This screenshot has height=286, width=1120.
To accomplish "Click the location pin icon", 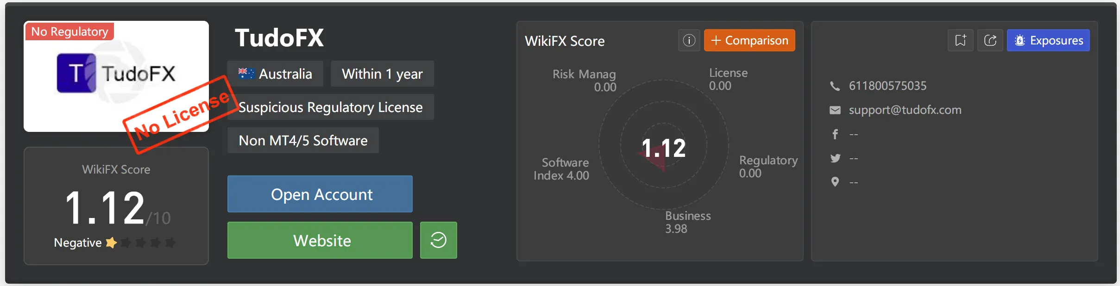I will [835, 182].
